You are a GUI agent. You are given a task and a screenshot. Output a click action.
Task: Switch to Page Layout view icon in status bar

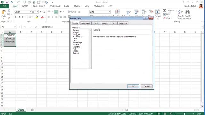pyautogui.click(x=165, y=114)
